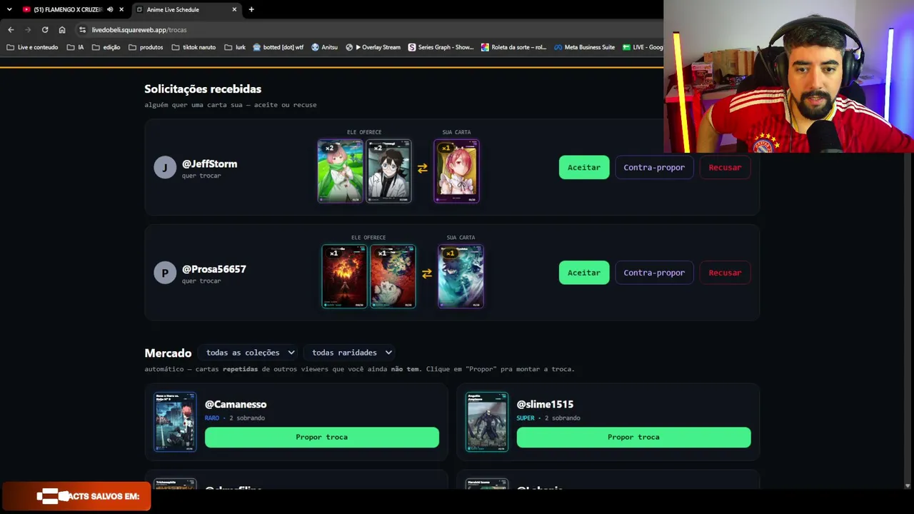Viewport: 914px width, 514px height.
Task: Reload the current page
Action: pos(45,30)
